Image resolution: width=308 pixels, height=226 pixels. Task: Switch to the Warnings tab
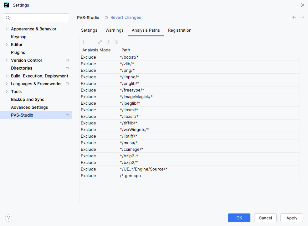(x=114, y=30)
